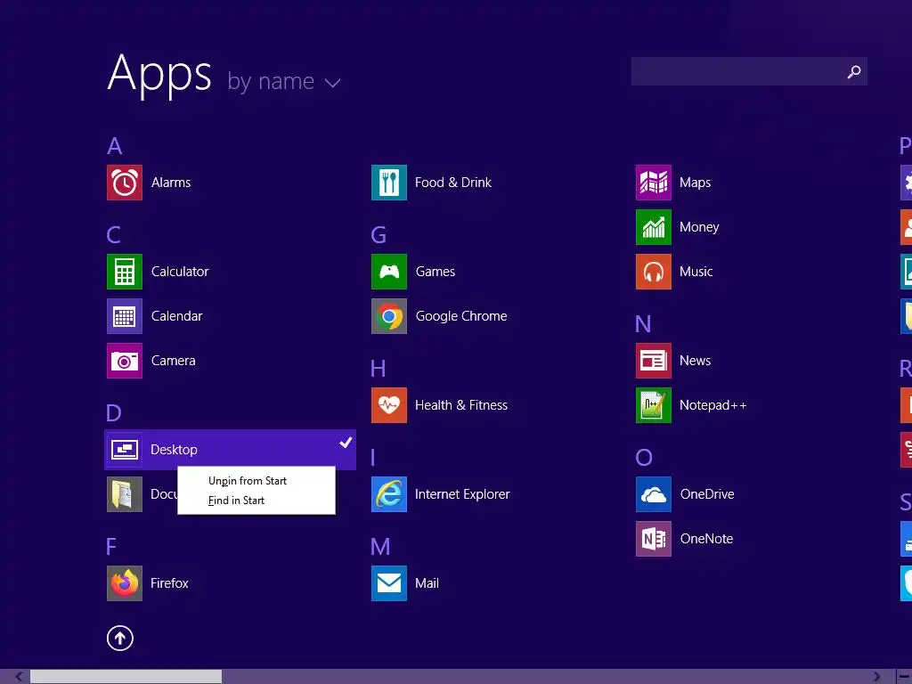
Task: Launch the Firefox icon
Action: pyautogui.click(x=125, y=583)
